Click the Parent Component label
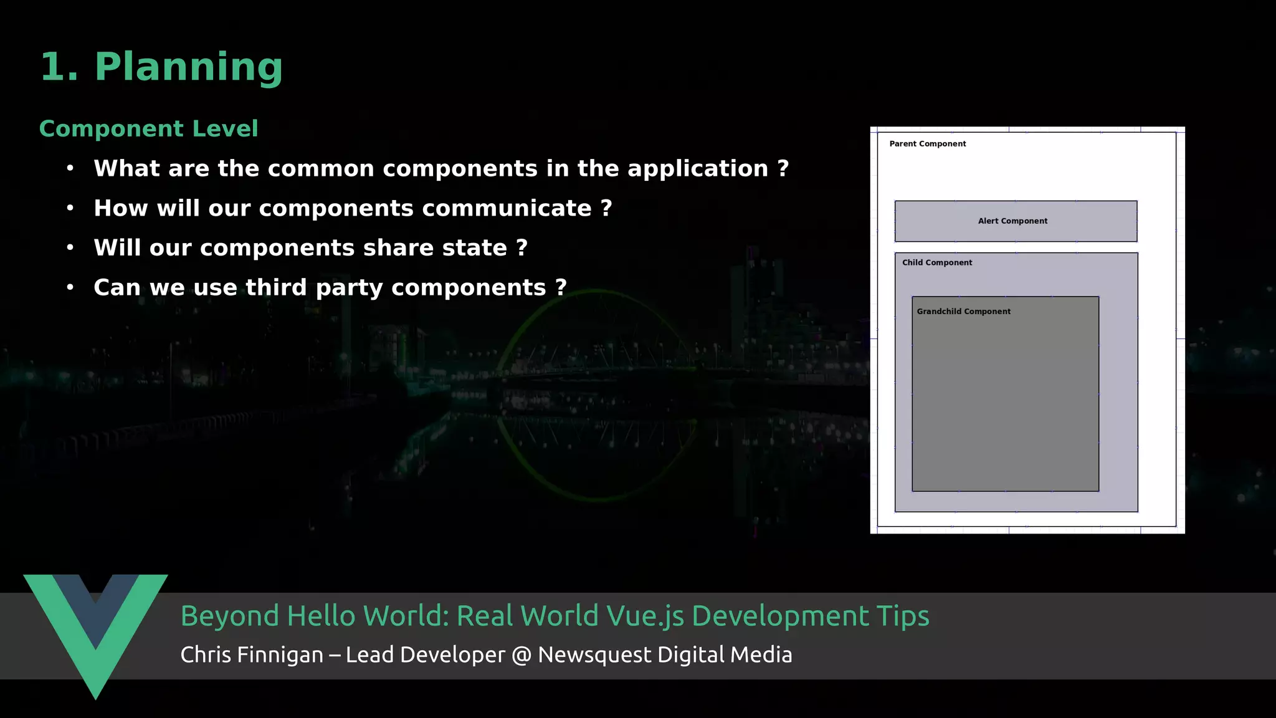 [928, 144]
